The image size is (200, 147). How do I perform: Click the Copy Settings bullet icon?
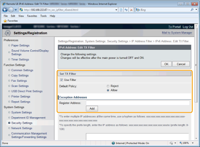[x=9, y=75]
